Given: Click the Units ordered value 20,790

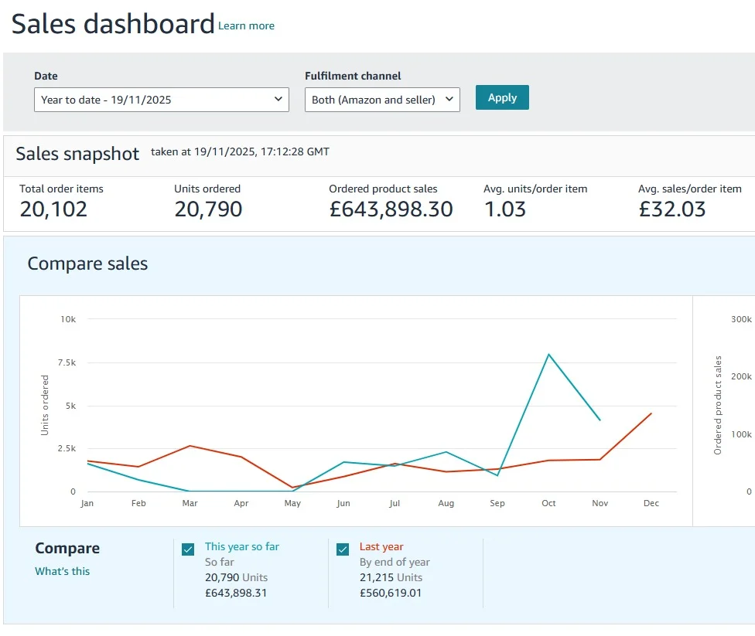Looking at the screenshot, I should [x=208, y=209].
